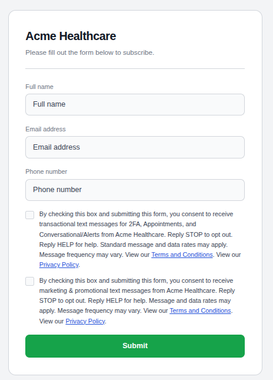Tick the marketing & promotional messages consent checkbox
The width and height of the screenshot is (273, 380).
[30, 282]
